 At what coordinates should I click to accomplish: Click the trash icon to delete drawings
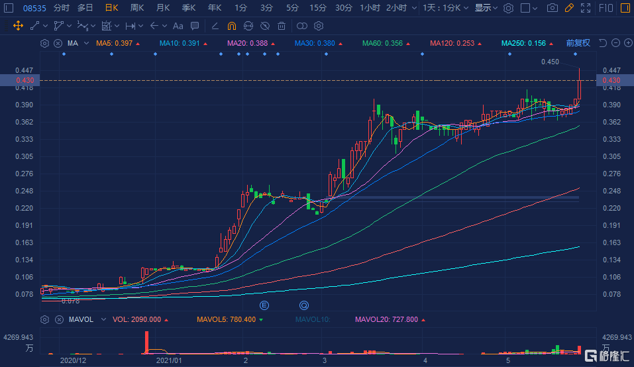[282, 26]
